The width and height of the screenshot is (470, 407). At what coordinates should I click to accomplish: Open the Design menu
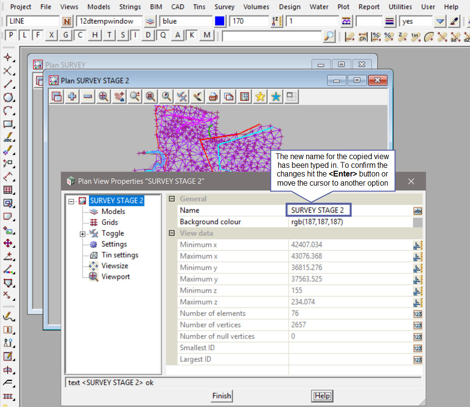289,7
